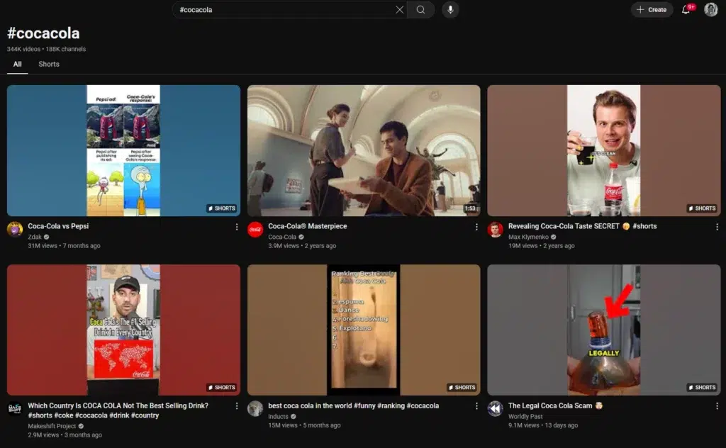Screen dimensions: 726x448
Task: Click the SHORTS badge on Worldly Past video
Action: coord(702,388)
